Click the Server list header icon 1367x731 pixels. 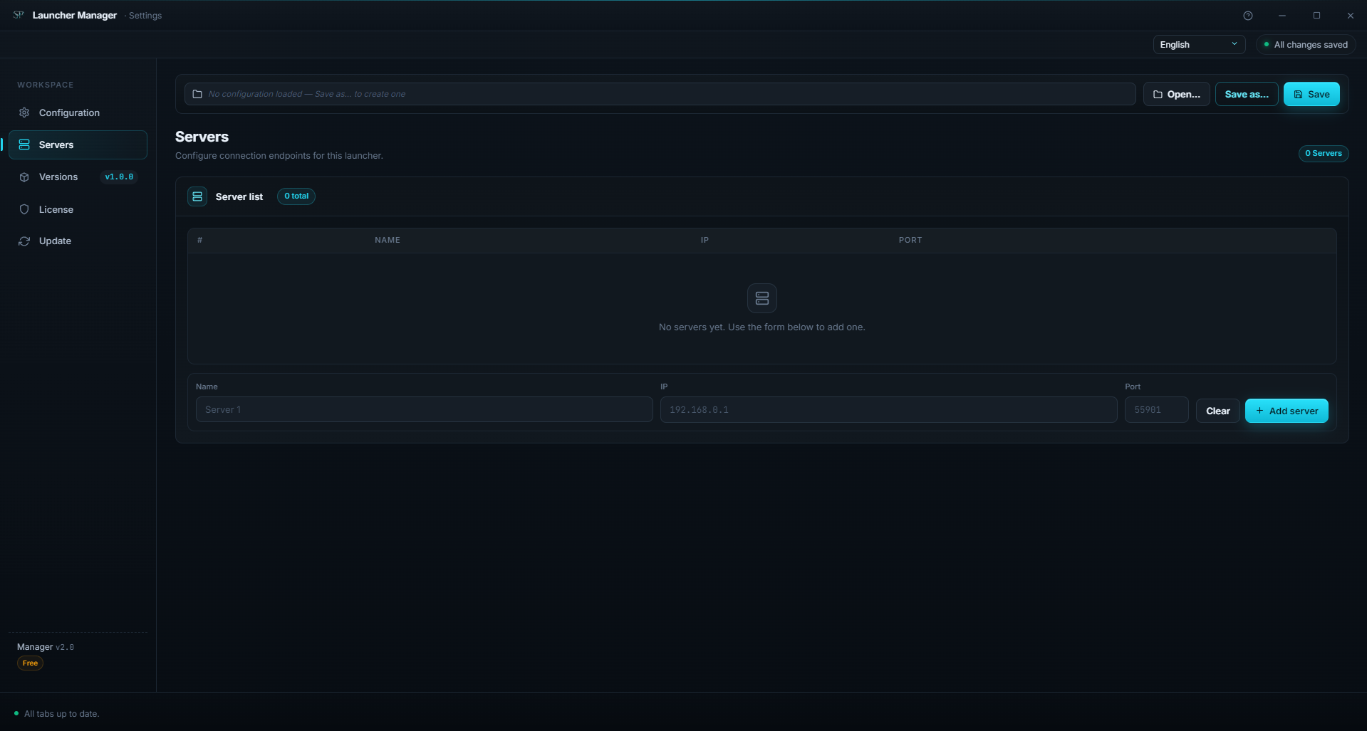pos(197,196)
